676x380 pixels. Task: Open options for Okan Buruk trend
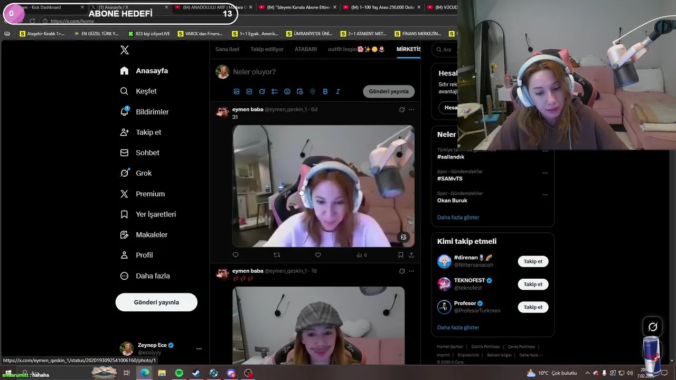[545, 194]
